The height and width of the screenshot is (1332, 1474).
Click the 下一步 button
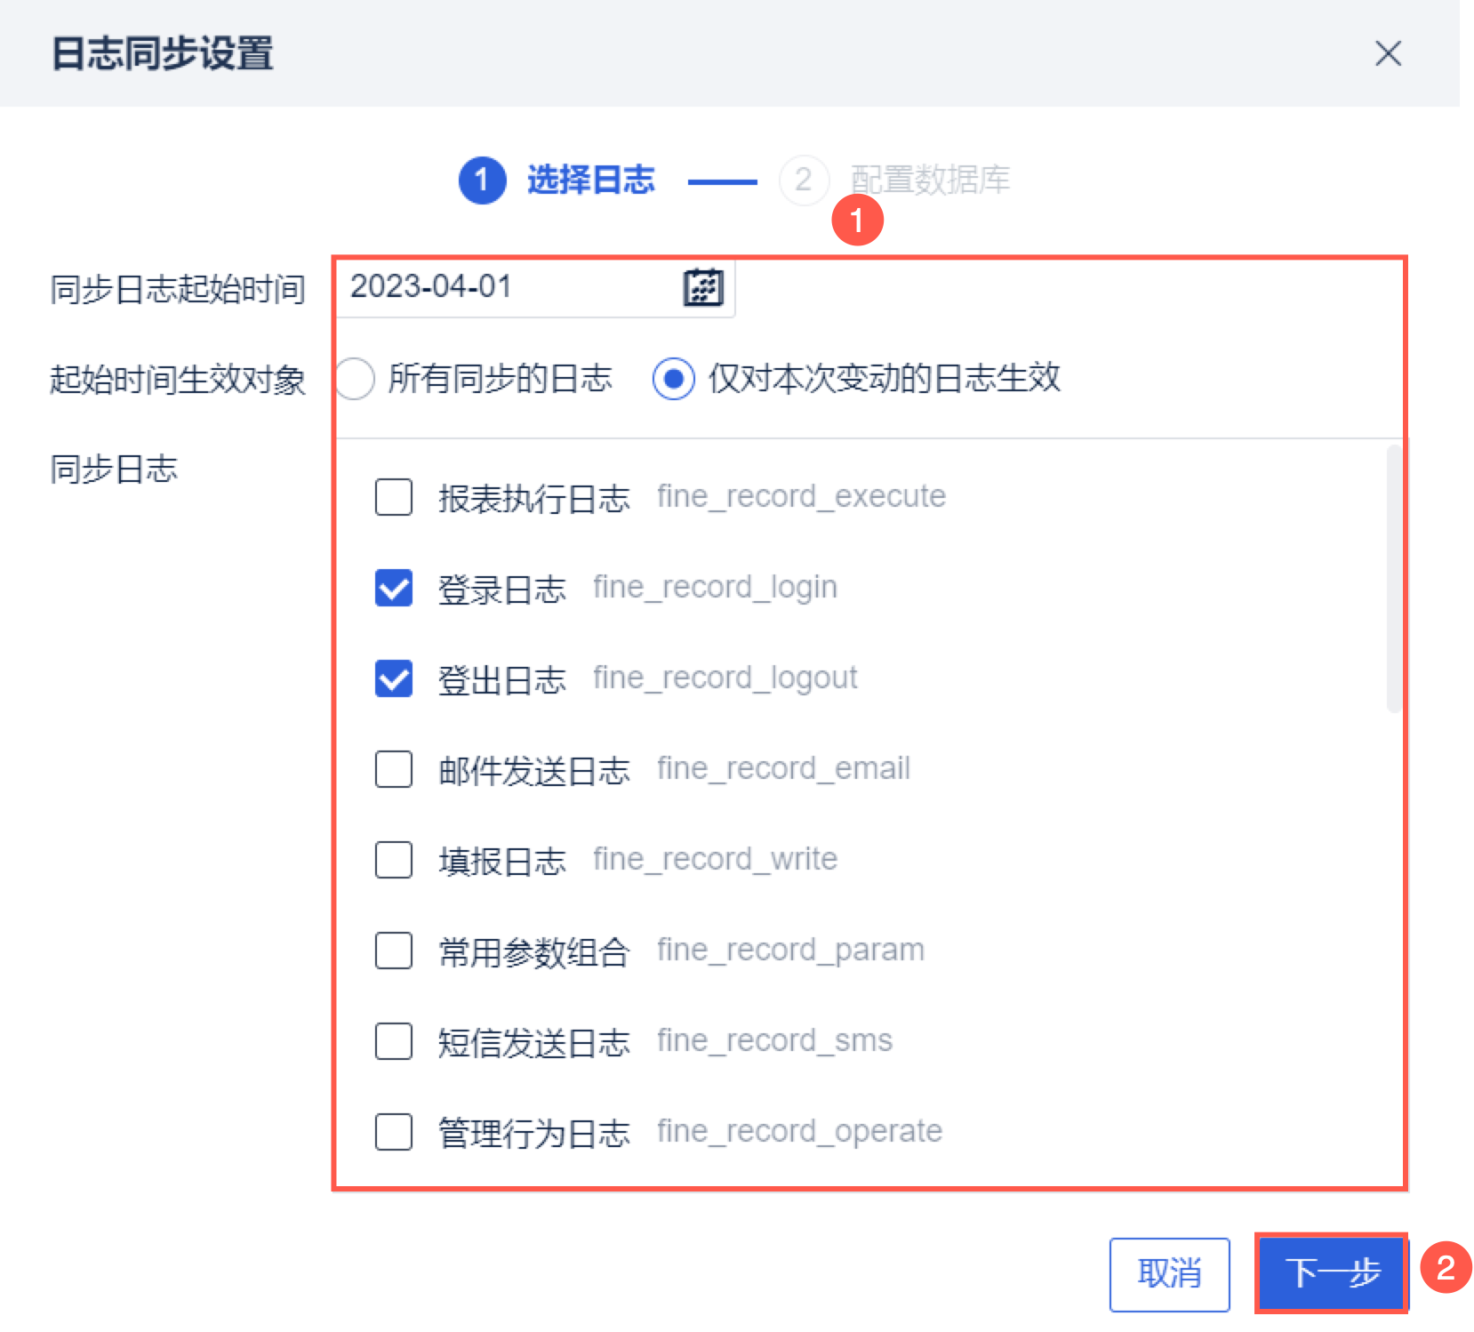[1331, 1273]
